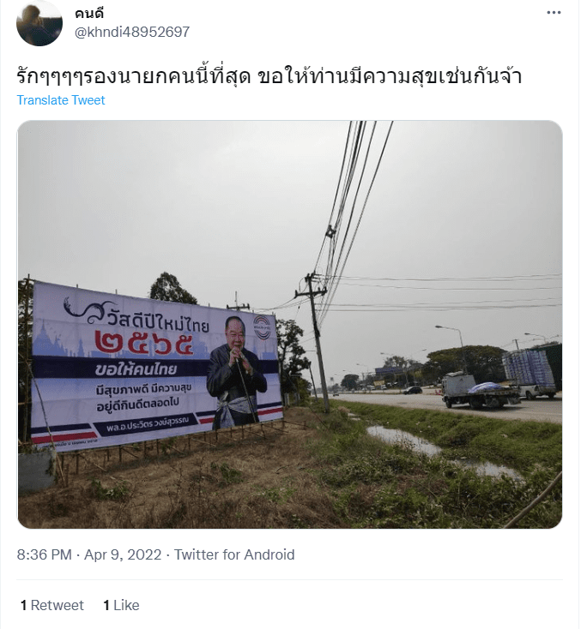Screen dimensions: 581x629
Task: Open the Twitter for Android source link
Action: pos(234,554)
